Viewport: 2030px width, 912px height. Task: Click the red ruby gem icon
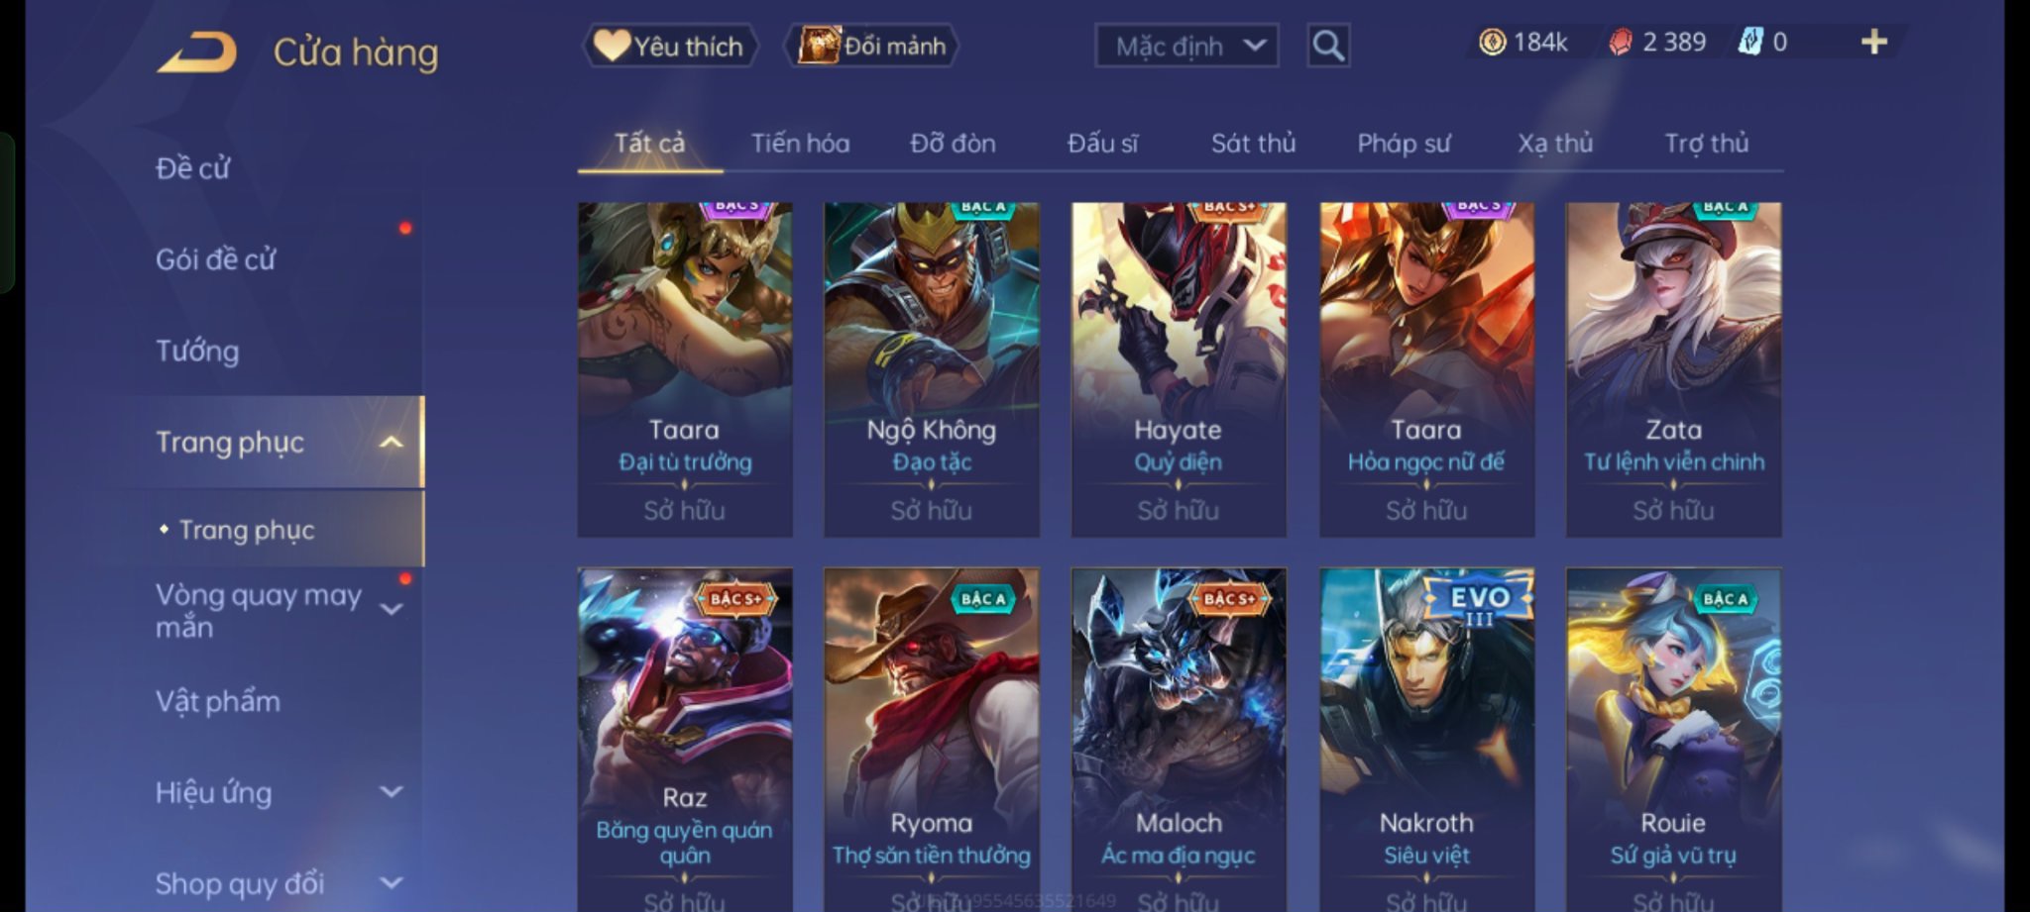[1620, 42]
